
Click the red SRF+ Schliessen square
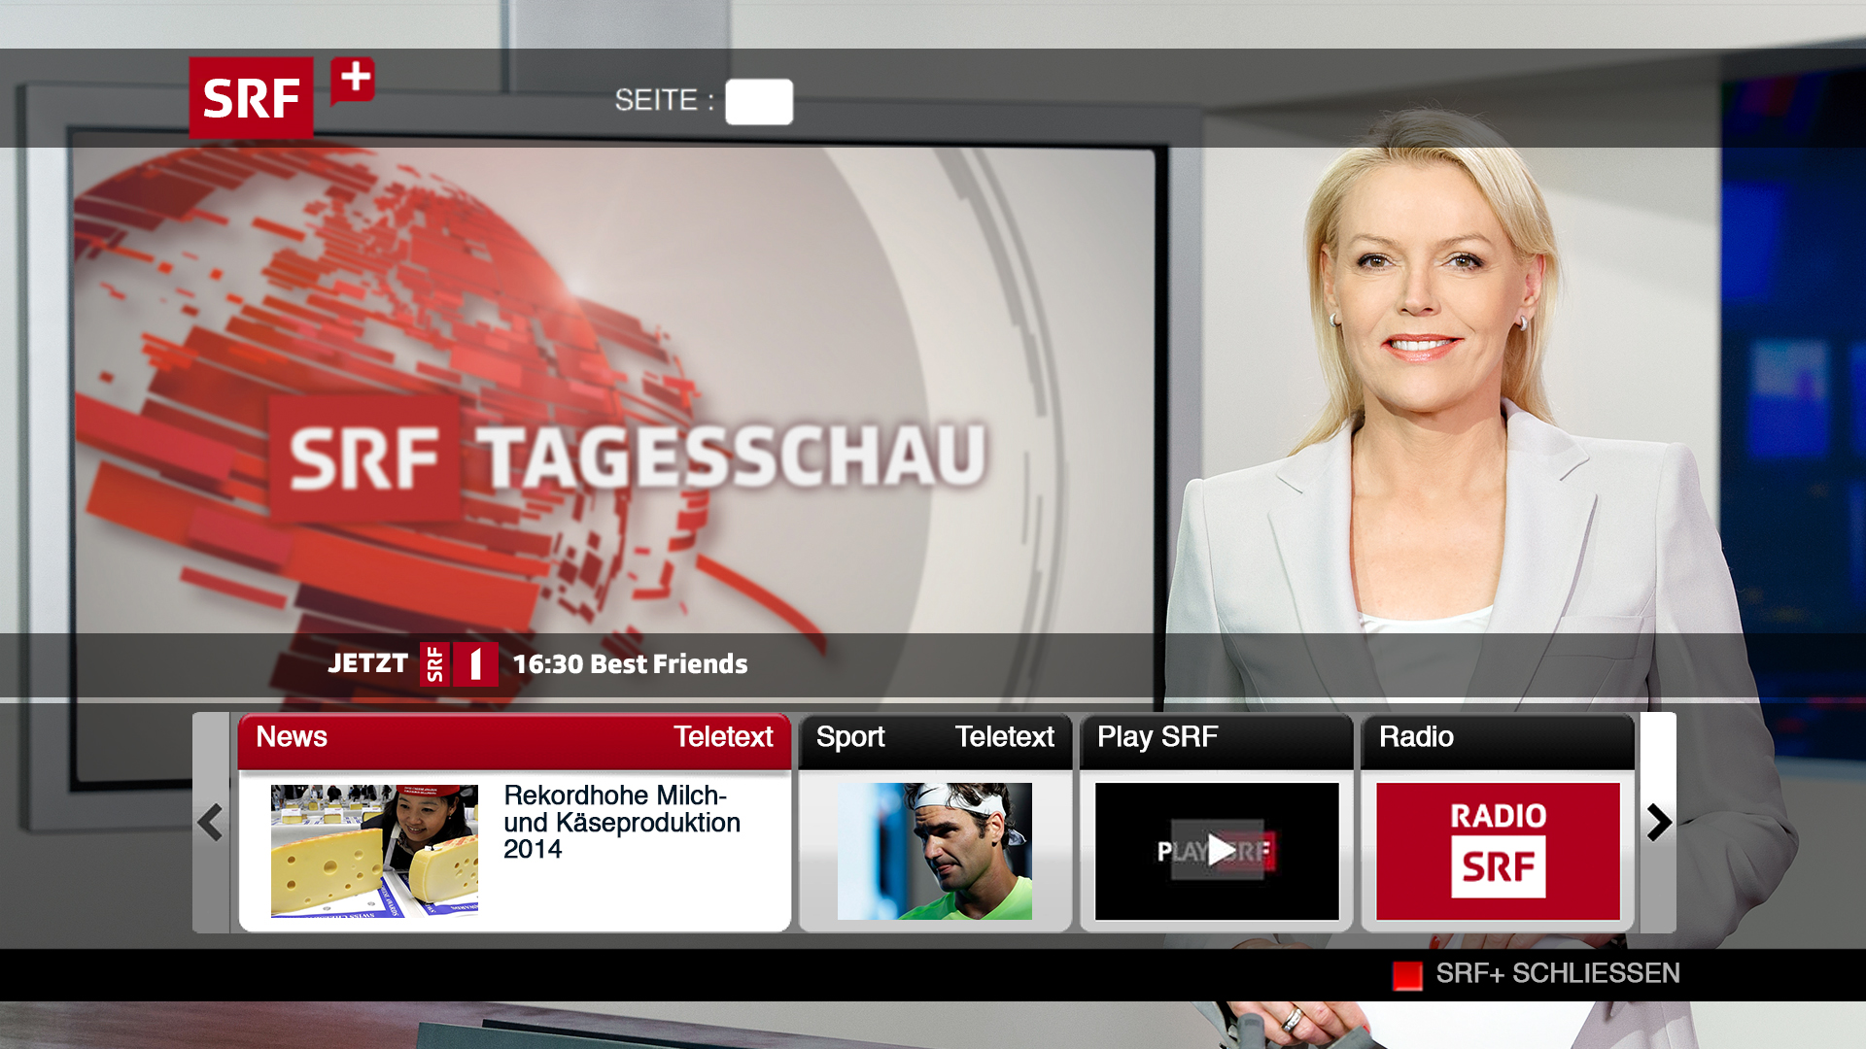1406,975
